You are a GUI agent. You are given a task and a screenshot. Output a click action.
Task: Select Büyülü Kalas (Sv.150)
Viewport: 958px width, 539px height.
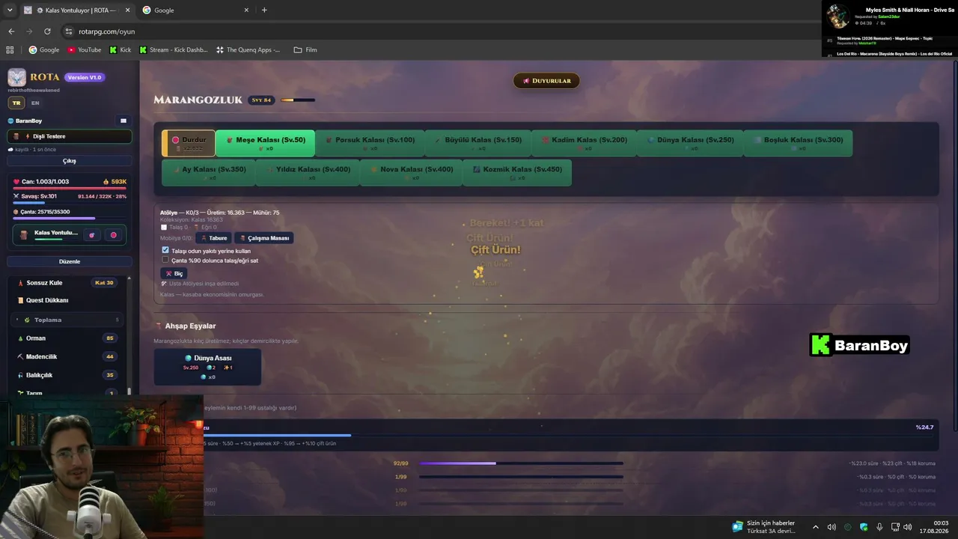coord(478,143)
